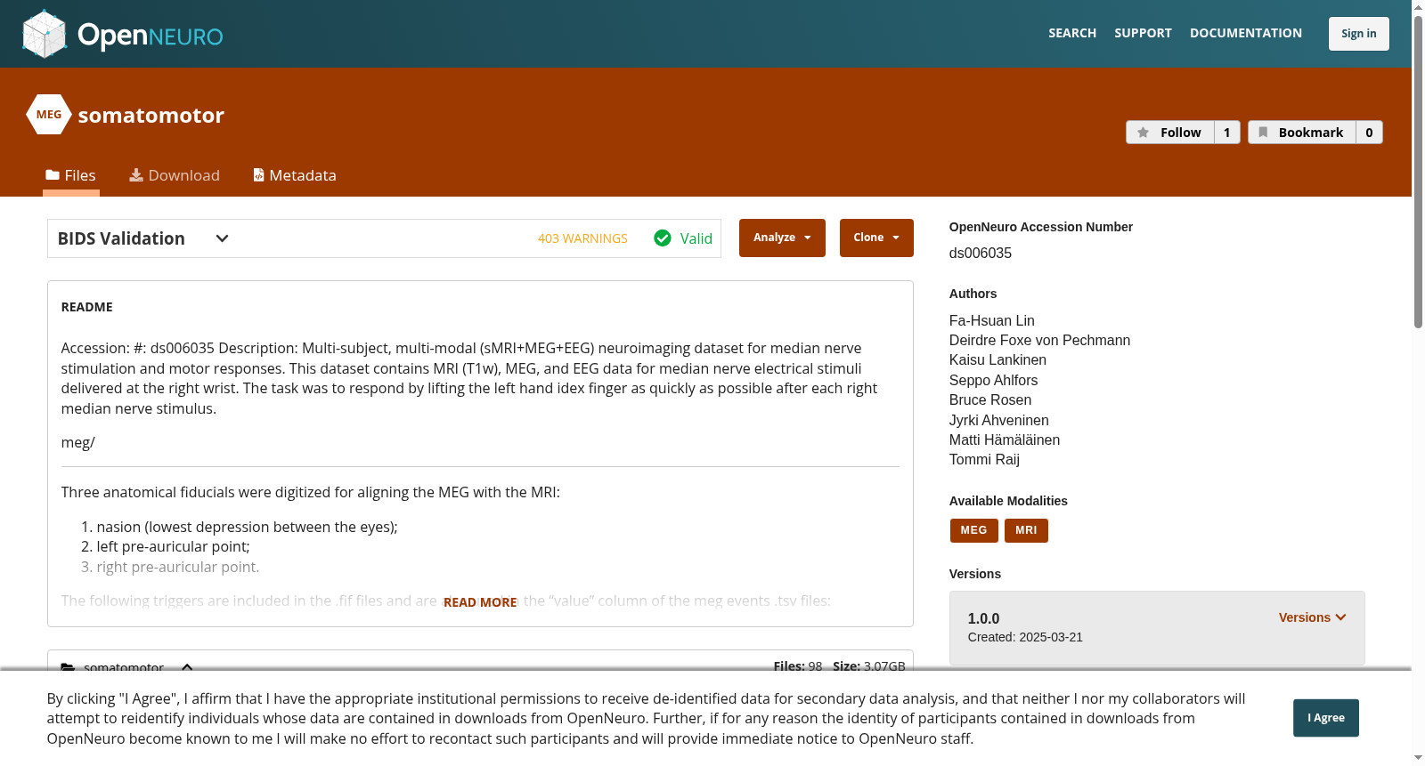Open Support in top navigation
1425x766 pixels.
coord(1143,33)
